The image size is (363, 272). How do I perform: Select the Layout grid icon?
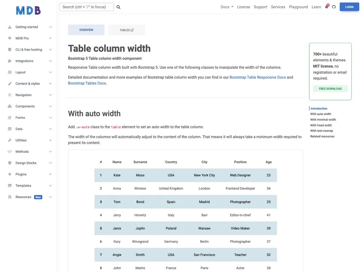9,72
